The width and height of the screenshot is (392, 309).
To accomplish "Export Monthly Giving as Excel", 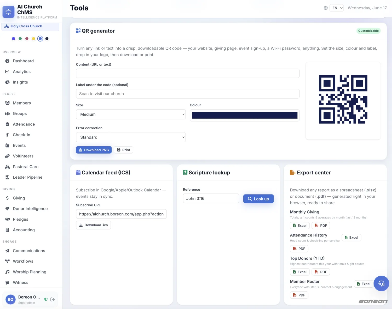I will (300, 226).
